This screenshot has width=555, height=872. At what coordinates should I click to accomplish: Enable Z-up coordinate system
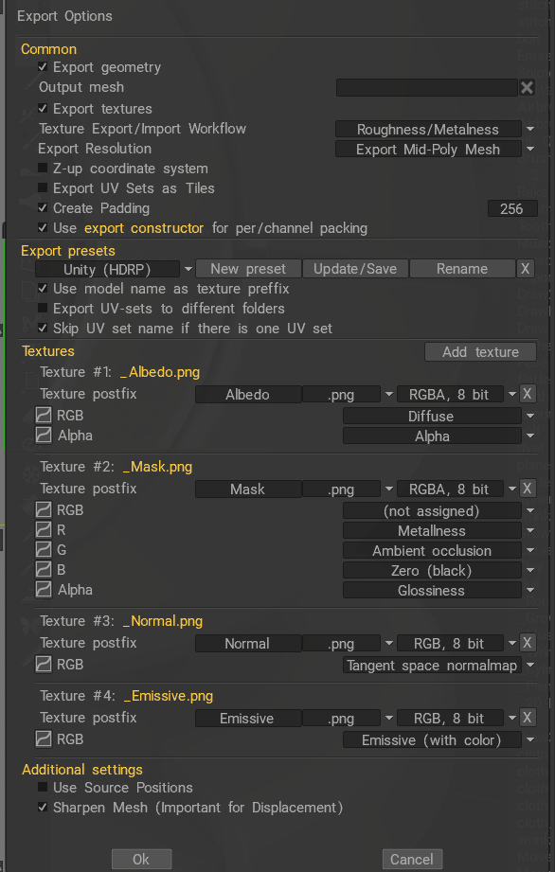(x=43, y=168)
